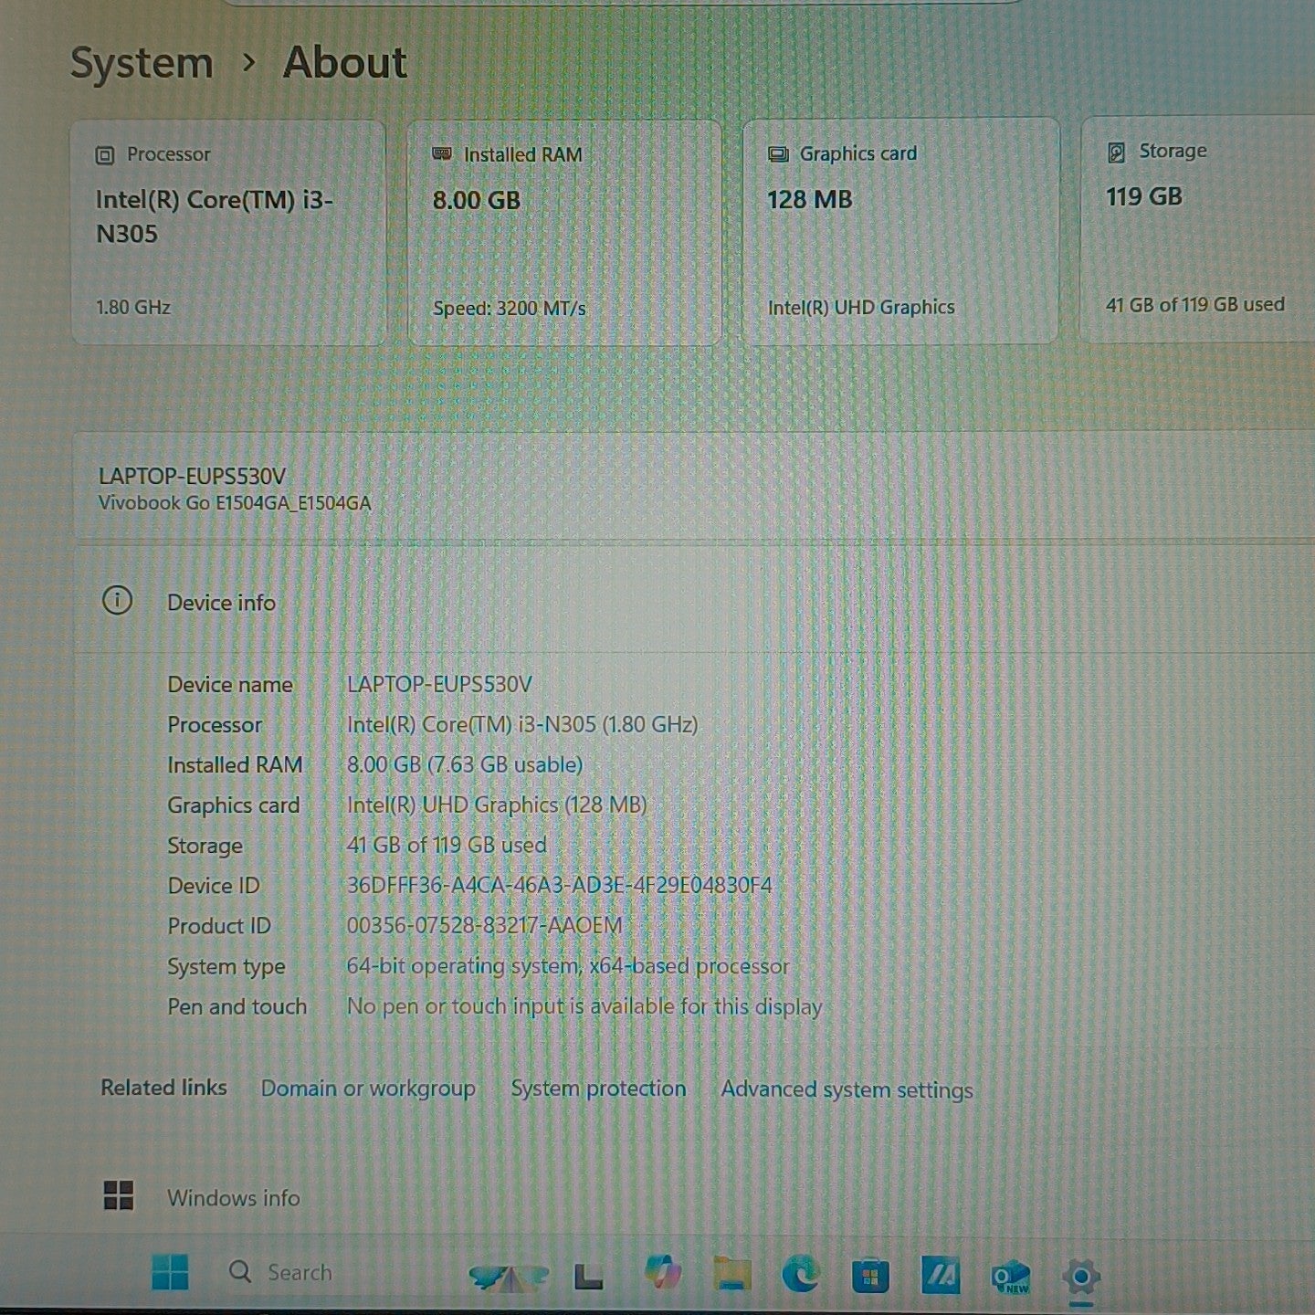Click the Storage value in Device info
This screenshot has height=1315, width=1315.
coord(447,845)
